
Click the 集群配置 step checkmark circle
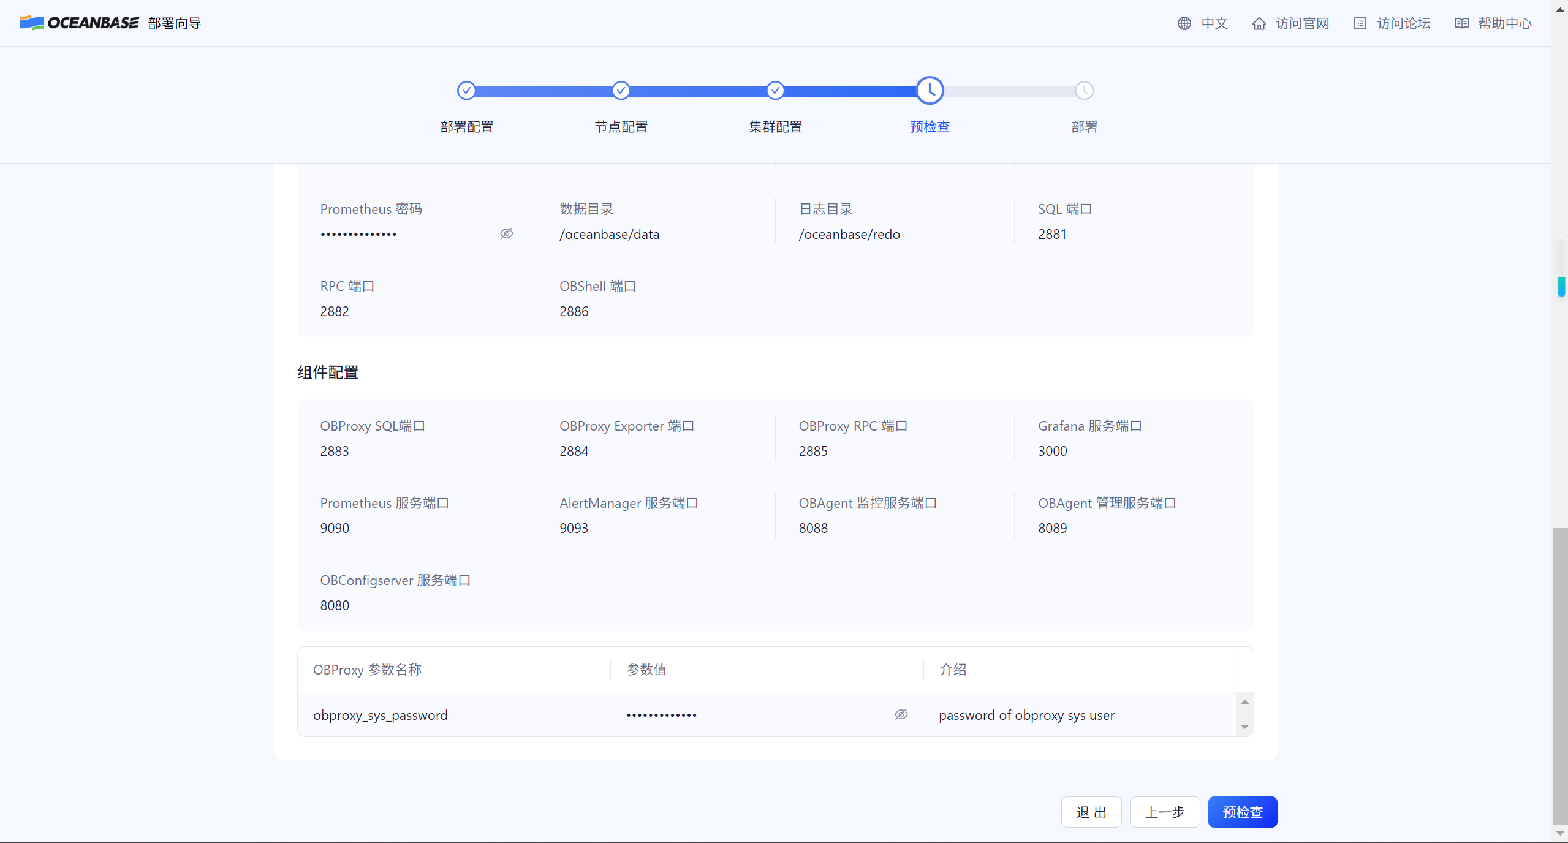tap(775, 91)
